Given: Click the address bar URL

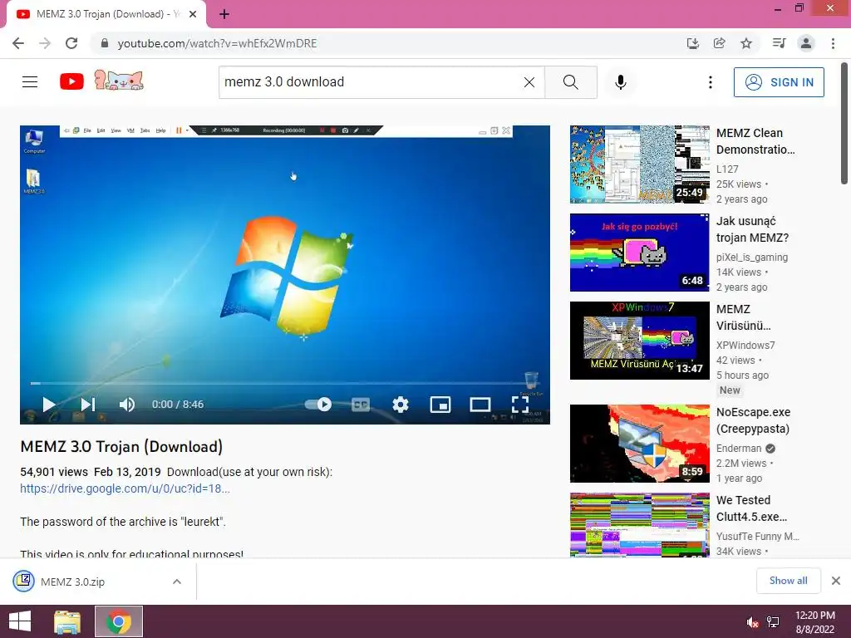Looking at the screenshot, I should 217,43.
